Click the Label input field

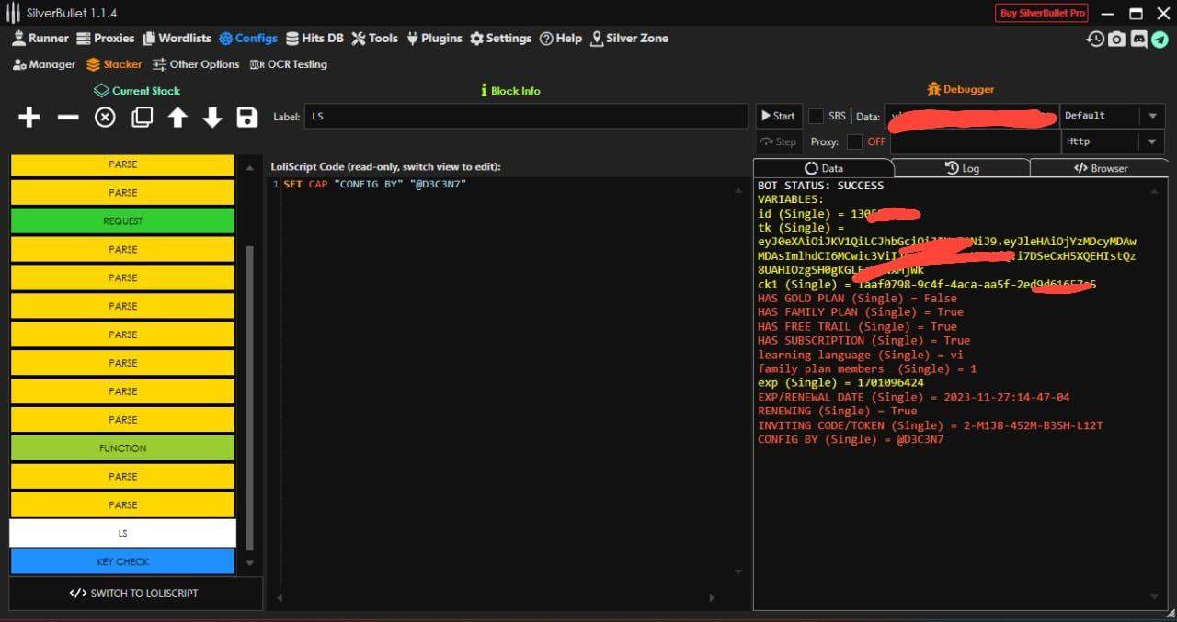pyautogui.click(x=526, y=117)
